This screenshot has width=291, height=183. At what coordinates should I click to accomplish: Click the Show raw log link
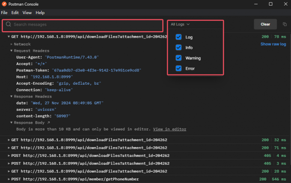(x=273, y=44)
